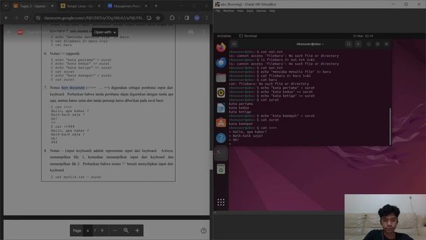The width and height of the screenshot is (426, 240).
Task: Open Chrome extensions puzzle icon
Action: pyautogui.click(x=172, y=18)
